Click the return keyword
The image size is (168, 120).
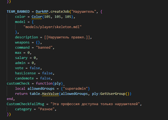(21, 94)
